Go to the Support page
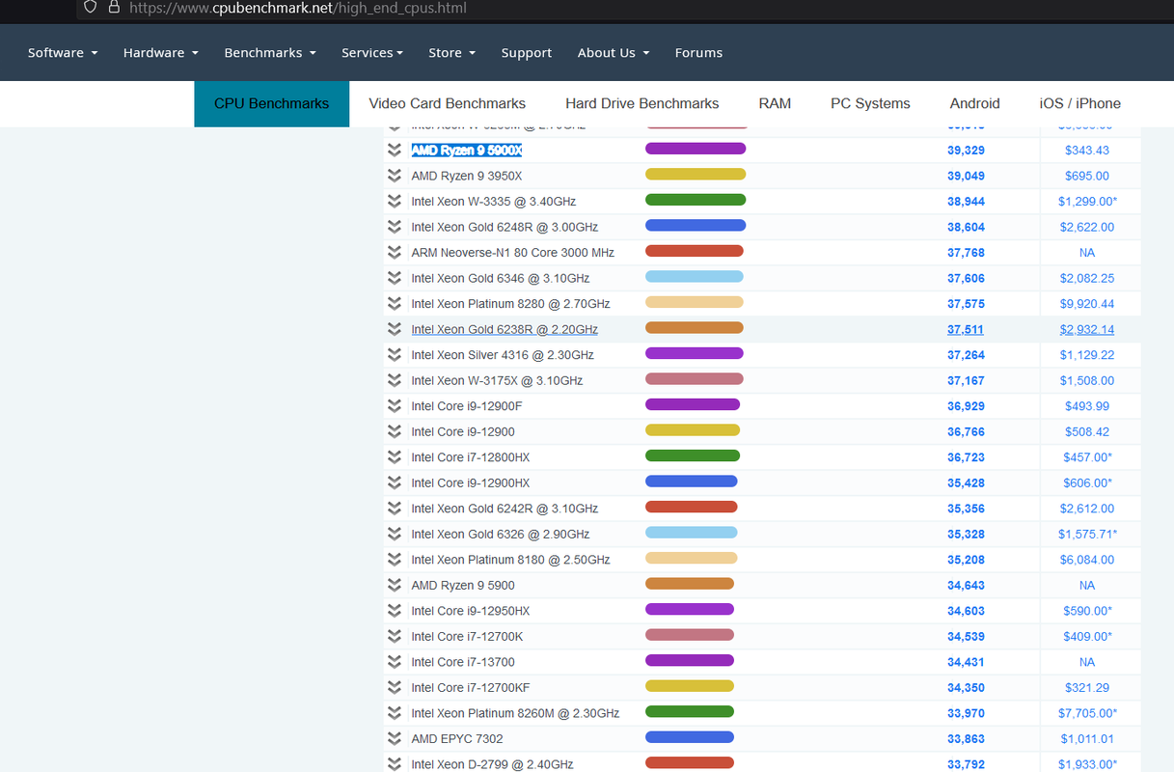The image size is (1174, 772). 527,53
